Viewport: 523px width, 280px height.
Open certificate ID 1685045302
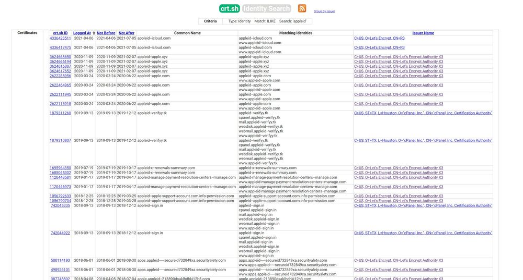click(x=60, y=173)
